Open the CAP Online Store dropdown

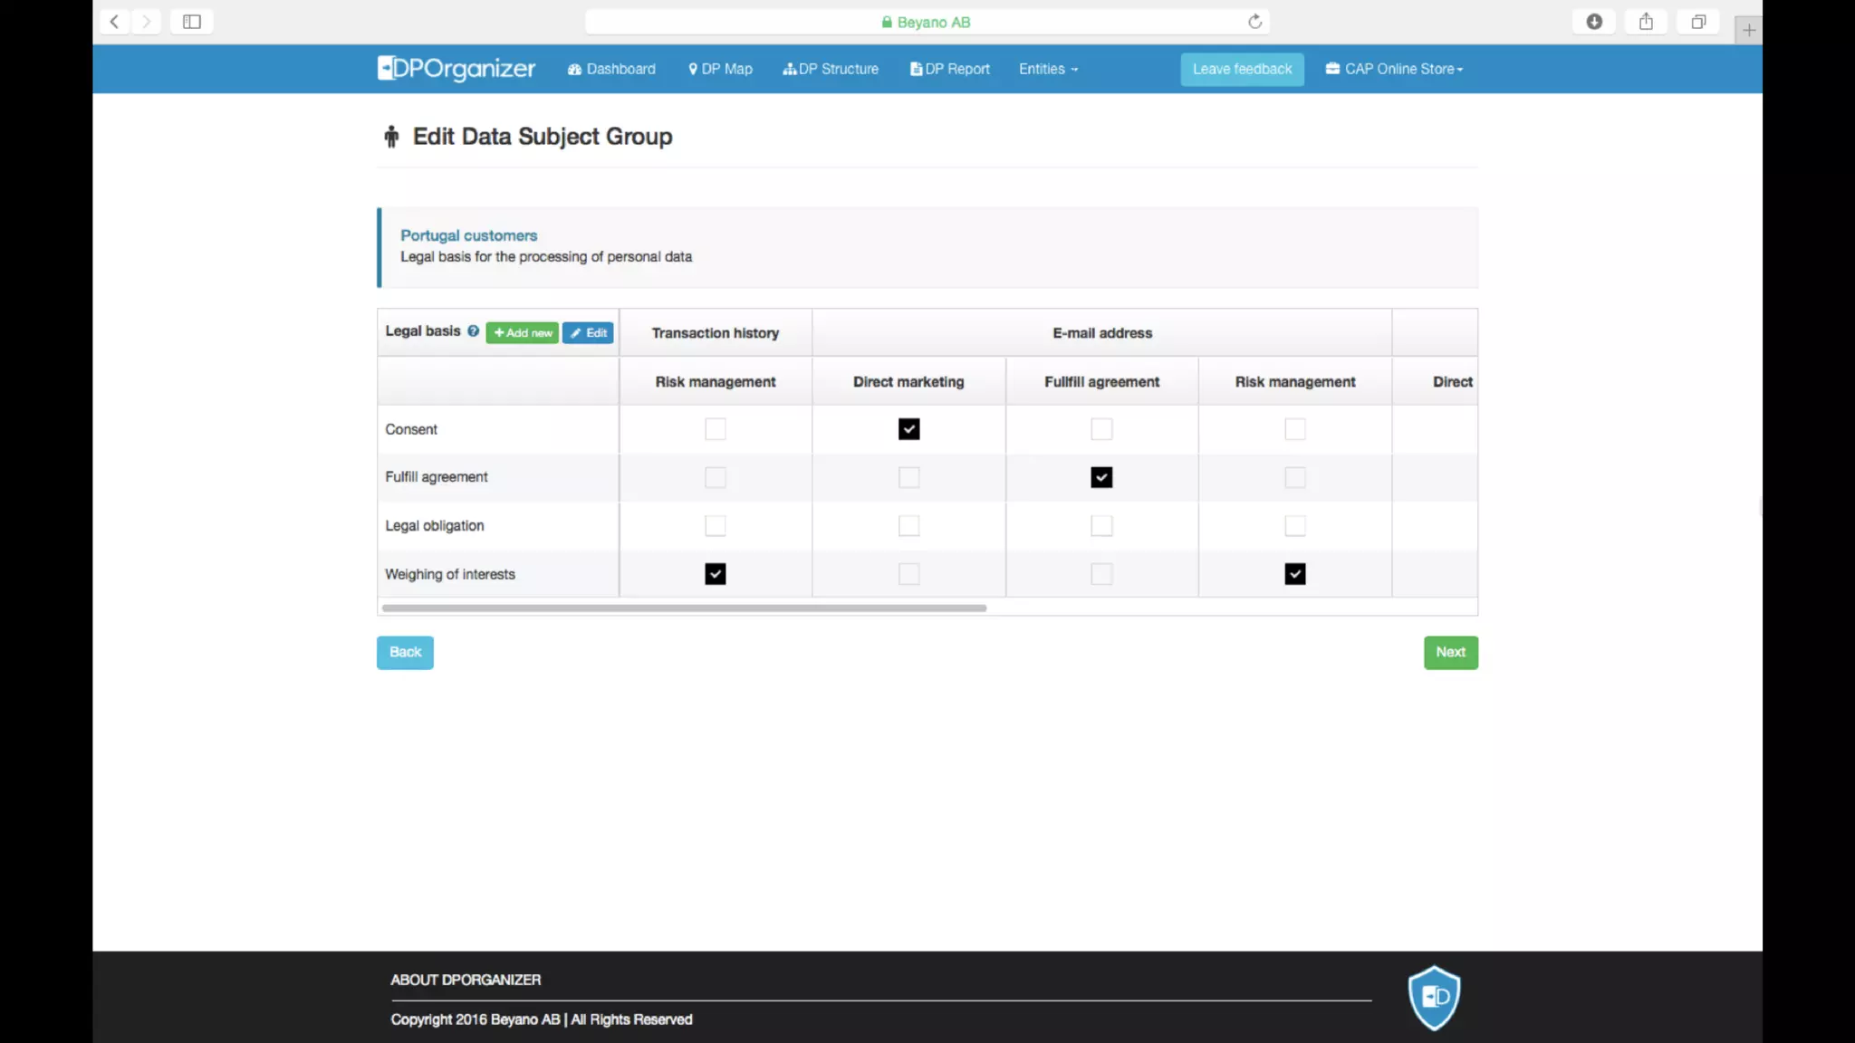[x=1395, y=69]
